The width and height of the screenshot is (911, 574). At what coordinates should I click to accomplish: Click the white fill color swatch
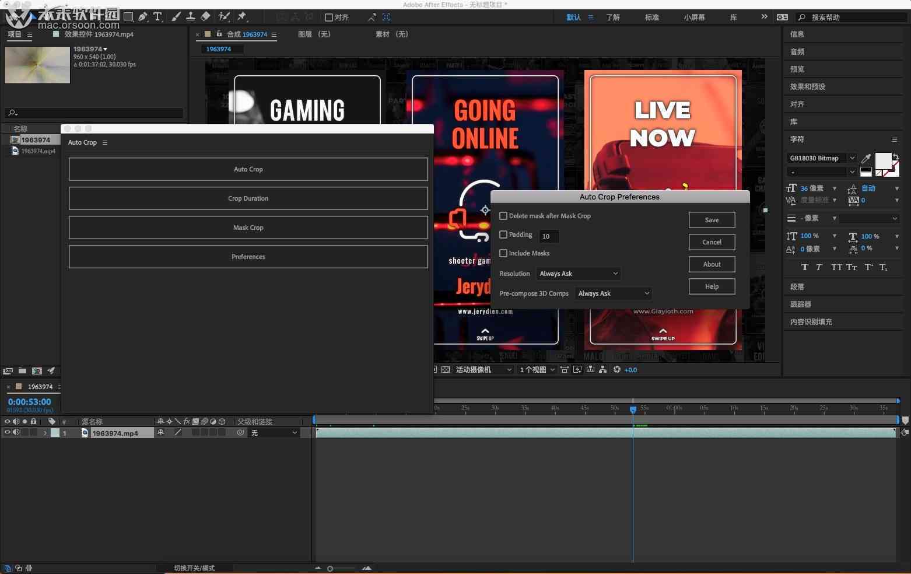[883, 160]
